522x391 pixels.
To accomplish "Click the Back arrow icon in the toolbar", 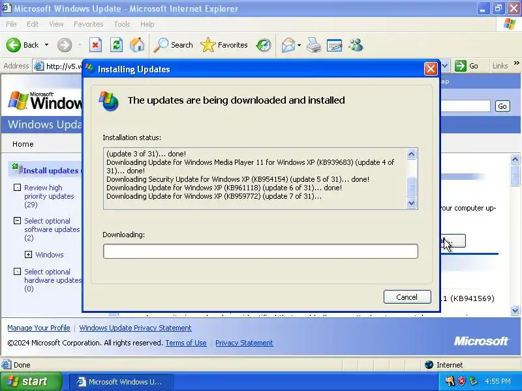I will [13, 45].
